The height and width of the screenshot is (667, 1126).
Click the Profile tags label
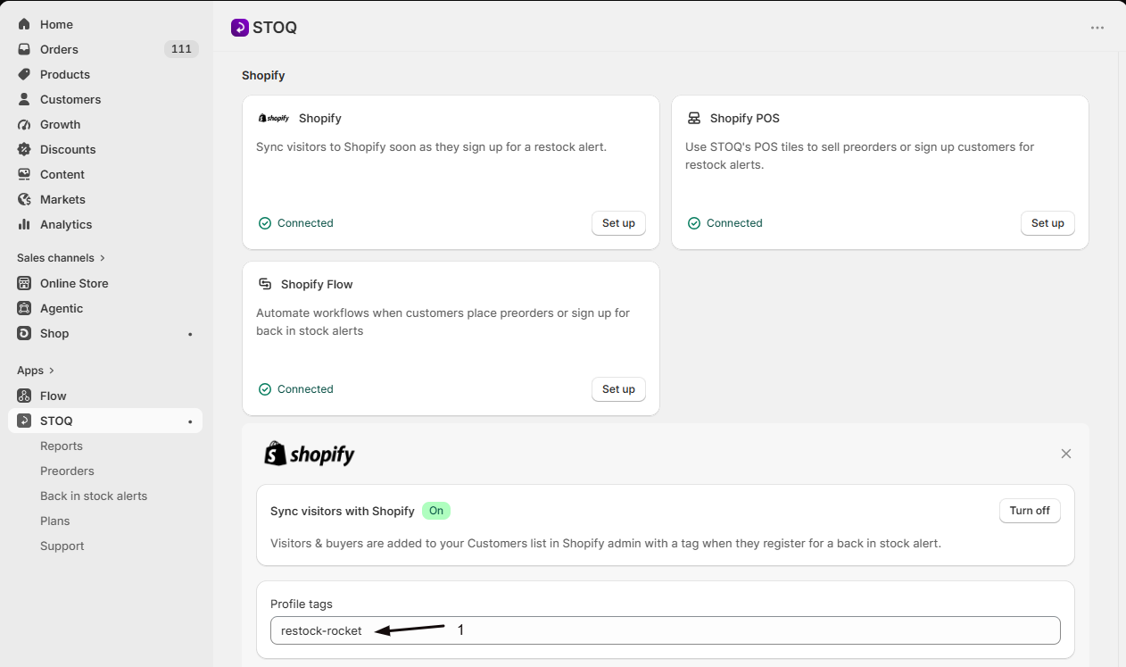[302, 604]
